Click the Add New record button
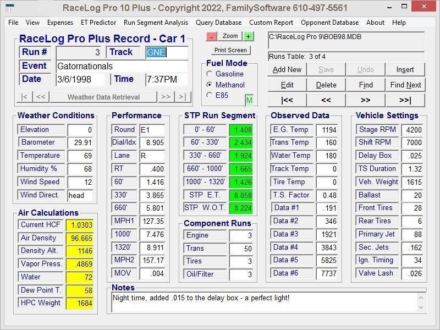The width and height of the screenshot is (440, 330). pyautogui.click(x=287, y=69)
